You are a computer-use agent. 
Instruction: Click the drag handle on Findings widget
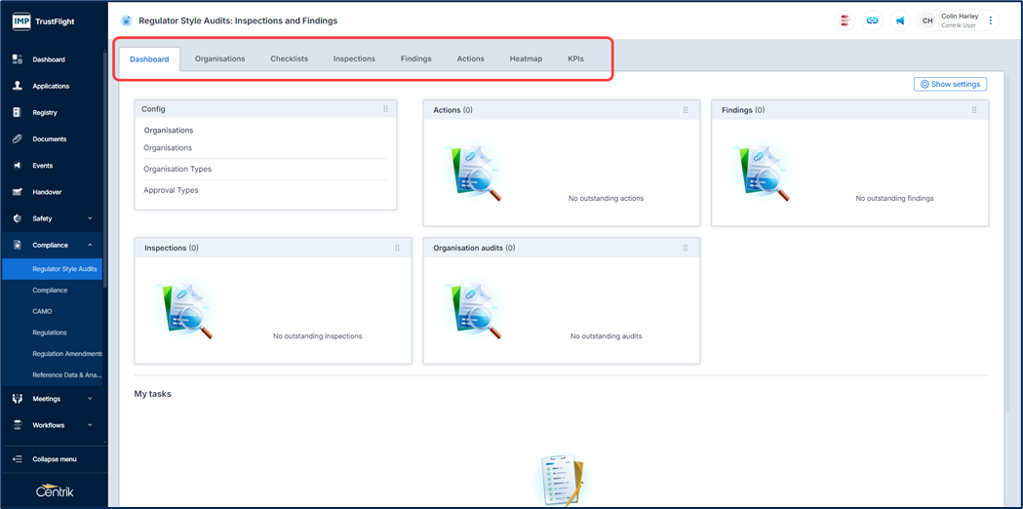pos(974,110)
